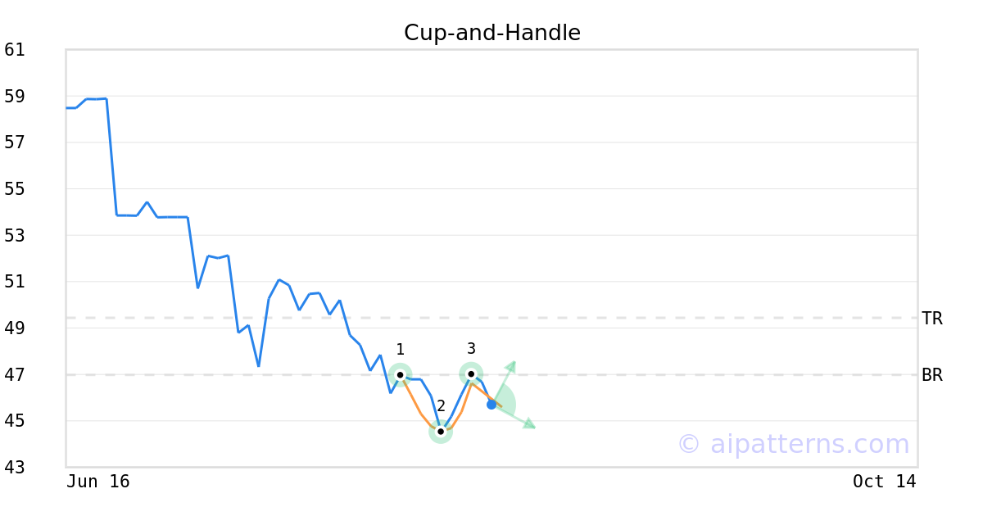Click the Oct 14 end date label
983x516 pixels.
(x=885, y=482)
